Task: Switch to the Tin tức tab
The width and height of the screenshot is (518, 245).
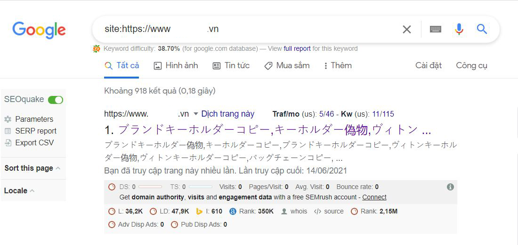Action: coord(231,66)
